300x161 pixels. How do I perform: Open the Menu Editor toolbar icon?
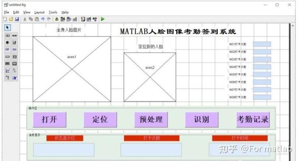tap(63, 19)
